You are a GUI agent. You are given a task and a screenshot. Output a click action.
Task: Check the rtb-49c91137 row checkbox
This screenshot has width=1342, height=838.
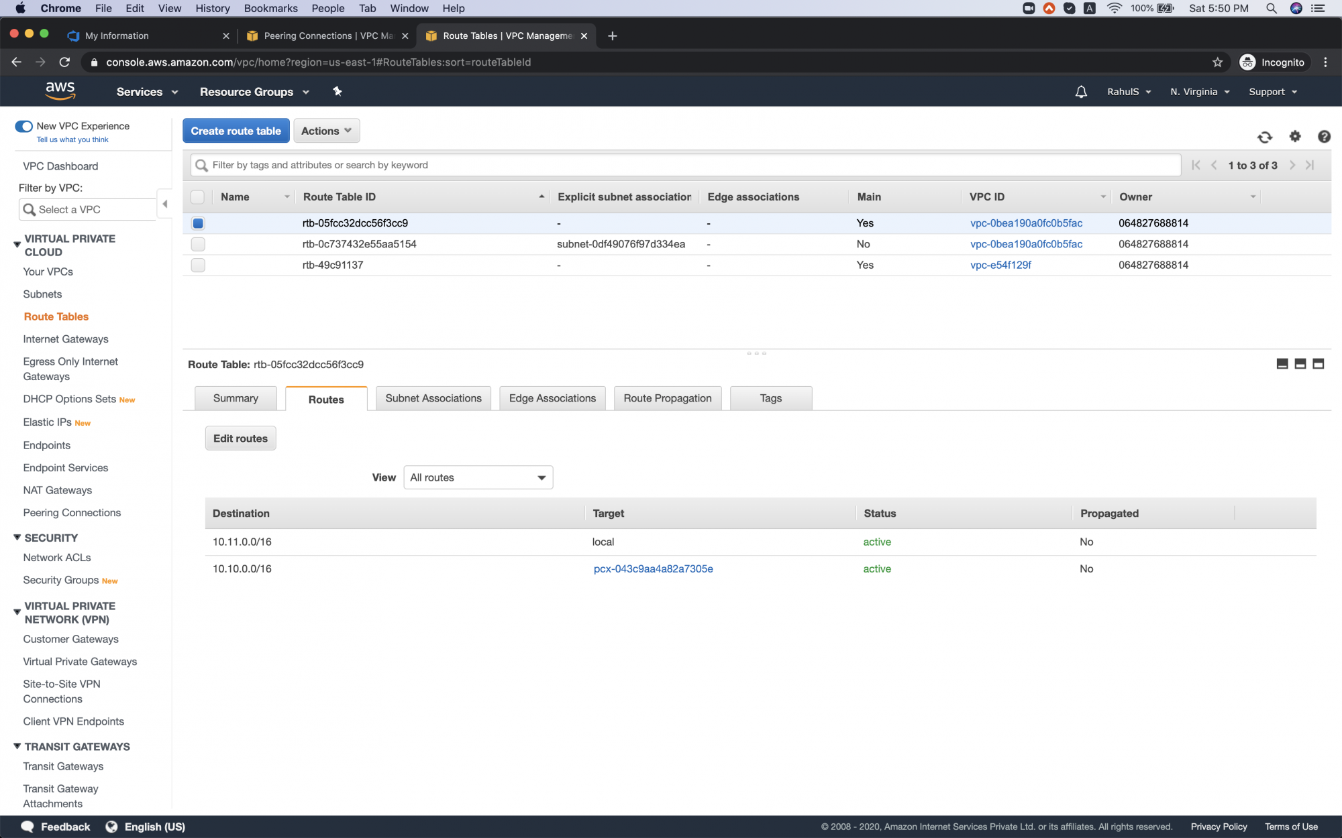pos(197,265)
